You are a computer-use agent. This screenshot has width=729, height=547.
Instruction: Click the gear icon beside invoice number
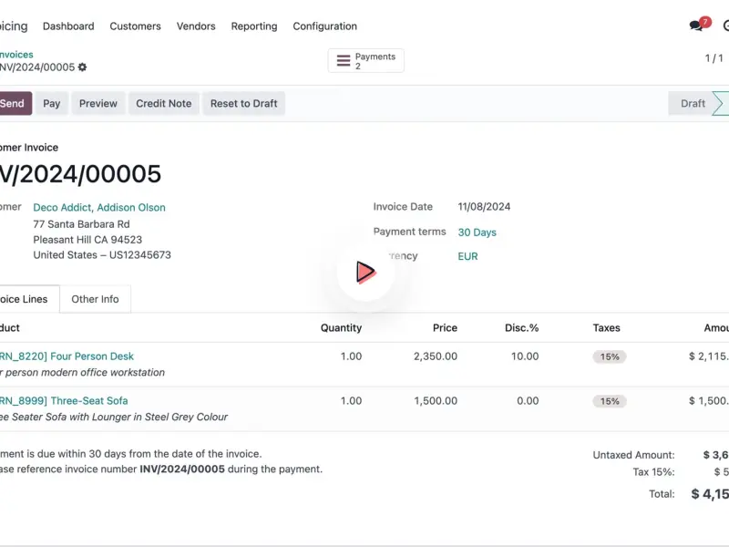tap(83, 67)
